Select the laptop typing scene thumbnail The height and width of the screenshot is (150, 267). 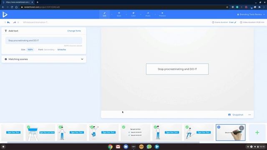click(40, 132)
